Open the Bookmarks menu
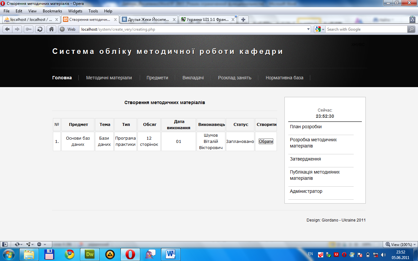The width and height of the screenshot is (418, 261). 52,11
